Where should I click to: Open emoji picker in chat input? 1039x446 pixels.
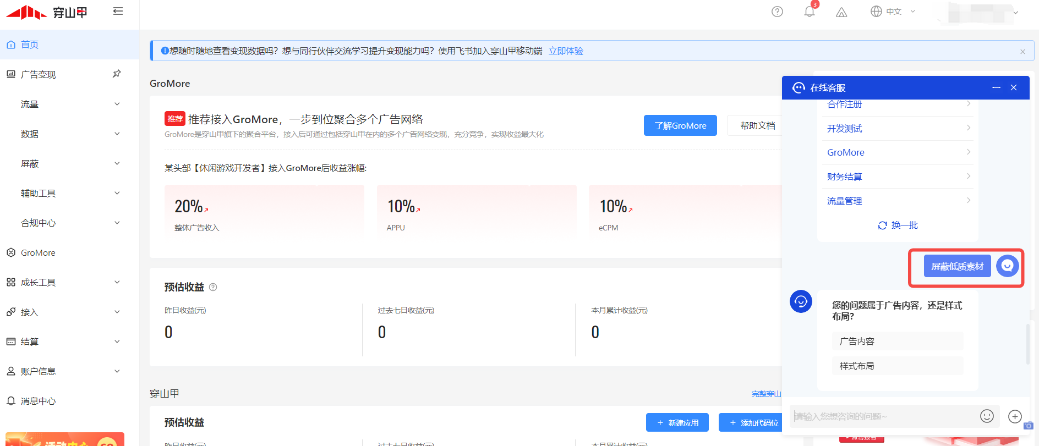click(987, 416)
